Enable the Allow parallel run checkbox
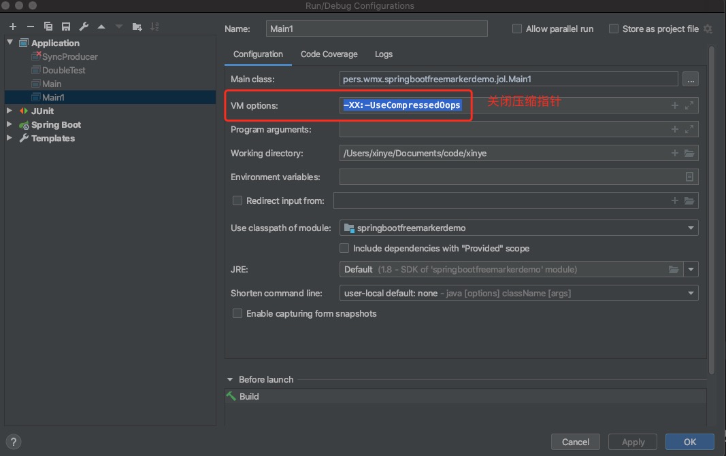The image size is (726, 456). (517, 29)
